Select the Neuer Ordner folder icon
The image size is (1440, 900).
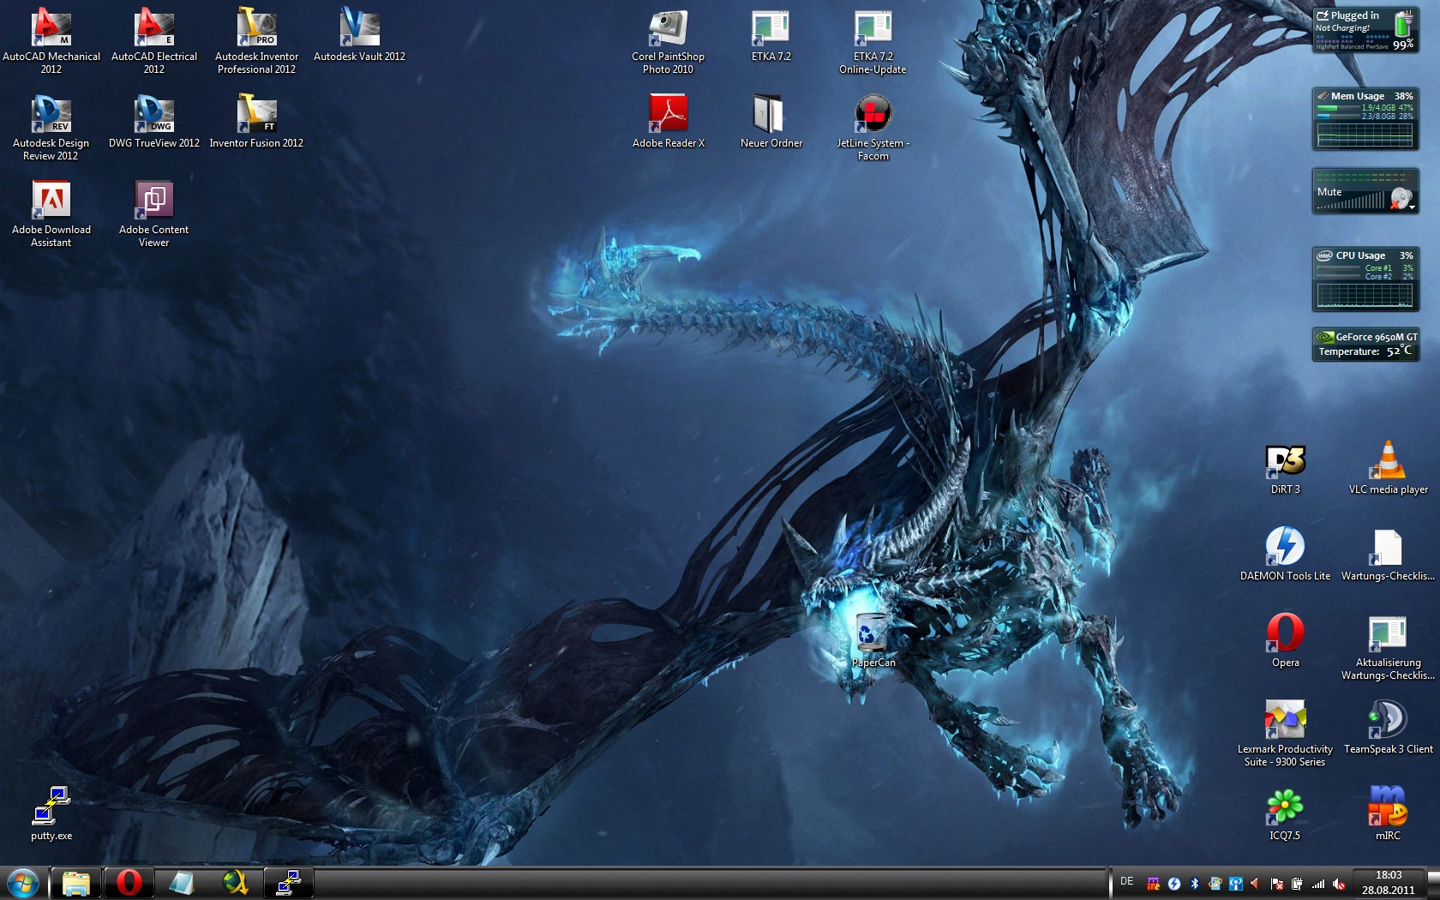coord(771,121)
